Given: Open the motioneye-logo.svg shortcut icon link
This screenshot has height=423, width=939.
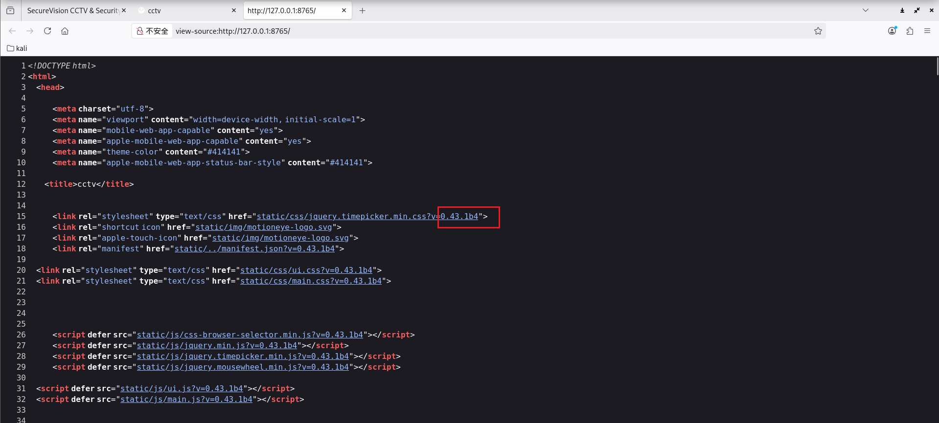Looking at the screenshot, I should 263,227.
